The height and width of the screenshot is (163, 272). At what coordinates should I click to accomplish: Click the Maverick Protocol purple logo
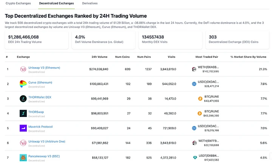point(23,128)
